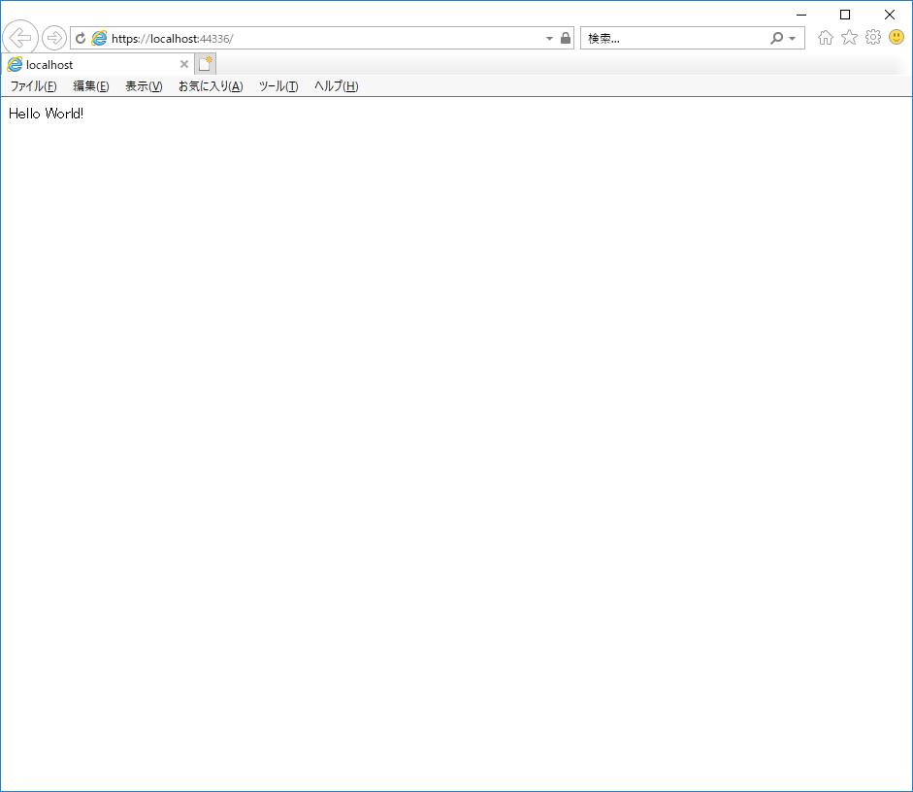Click the Refresh page icon
The image size is (913, 792).
click(x=81, y=38)
